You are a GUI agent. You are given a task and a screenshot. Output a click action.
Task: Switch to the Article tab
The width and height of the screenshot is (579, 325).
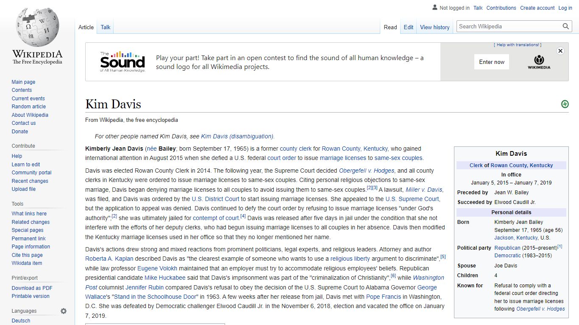tap(86, 27)
